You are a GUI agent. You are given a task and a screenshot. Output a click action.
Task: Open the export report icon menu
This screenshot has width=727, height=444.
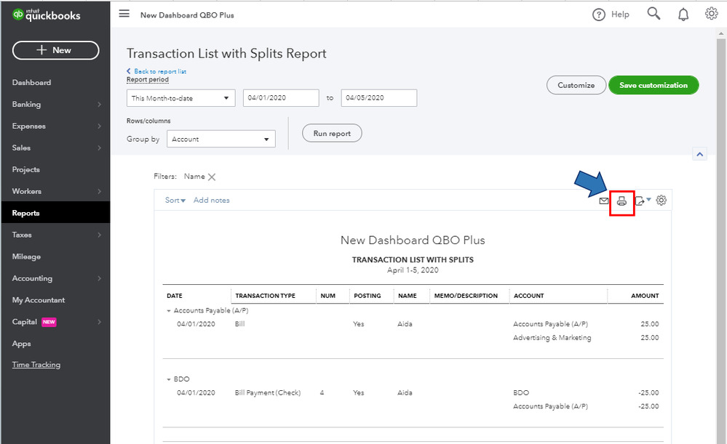coord(642,201)
